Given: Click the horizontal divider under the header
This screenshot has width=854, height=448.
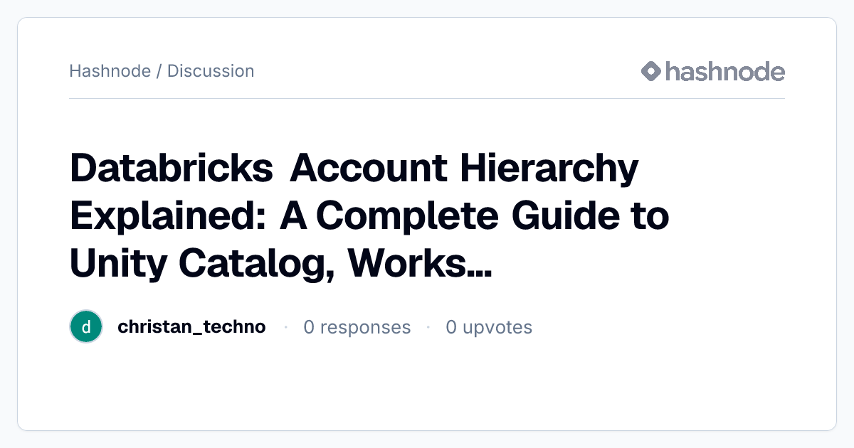Looking at the screenshot, I should [x=427, y=98].
